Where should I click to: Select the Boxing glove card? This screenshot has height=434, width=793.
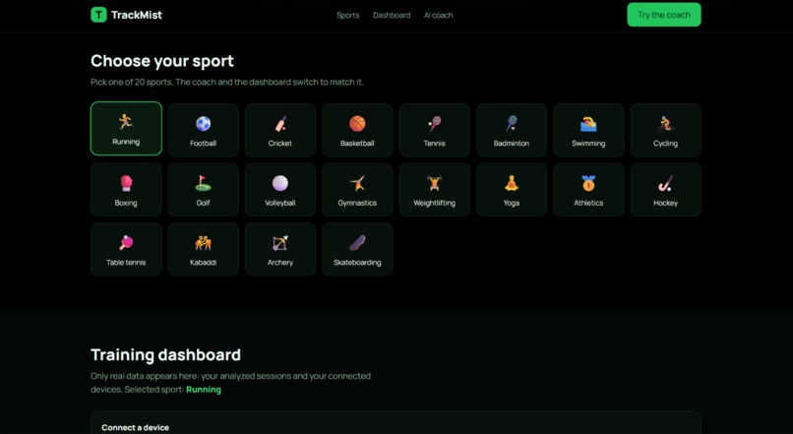click(x=127, y=190)
